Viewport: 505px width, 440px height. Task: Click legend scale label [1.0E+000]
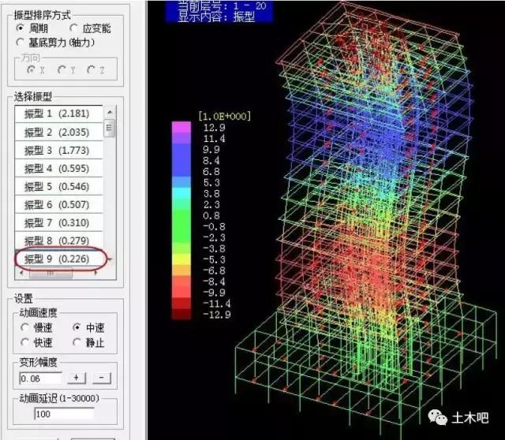coord(225,116)
